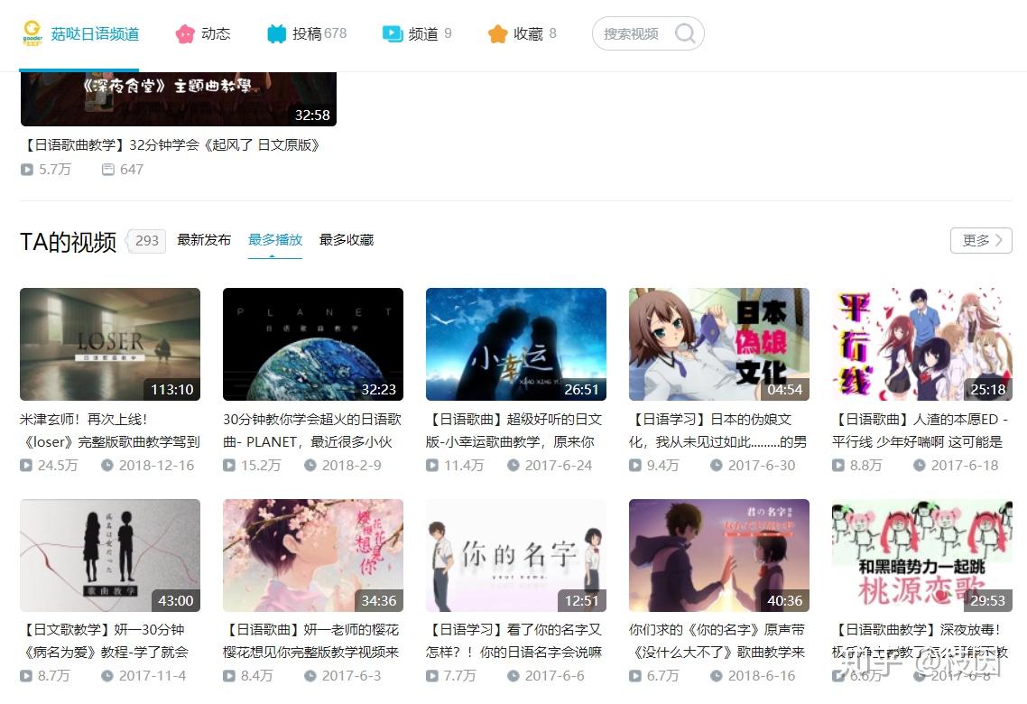Viewport: 1027px width, 704px height.
Task: Open title 超级好听的日文版-小幸运歌曲教学
Action: tap(513, 431)
